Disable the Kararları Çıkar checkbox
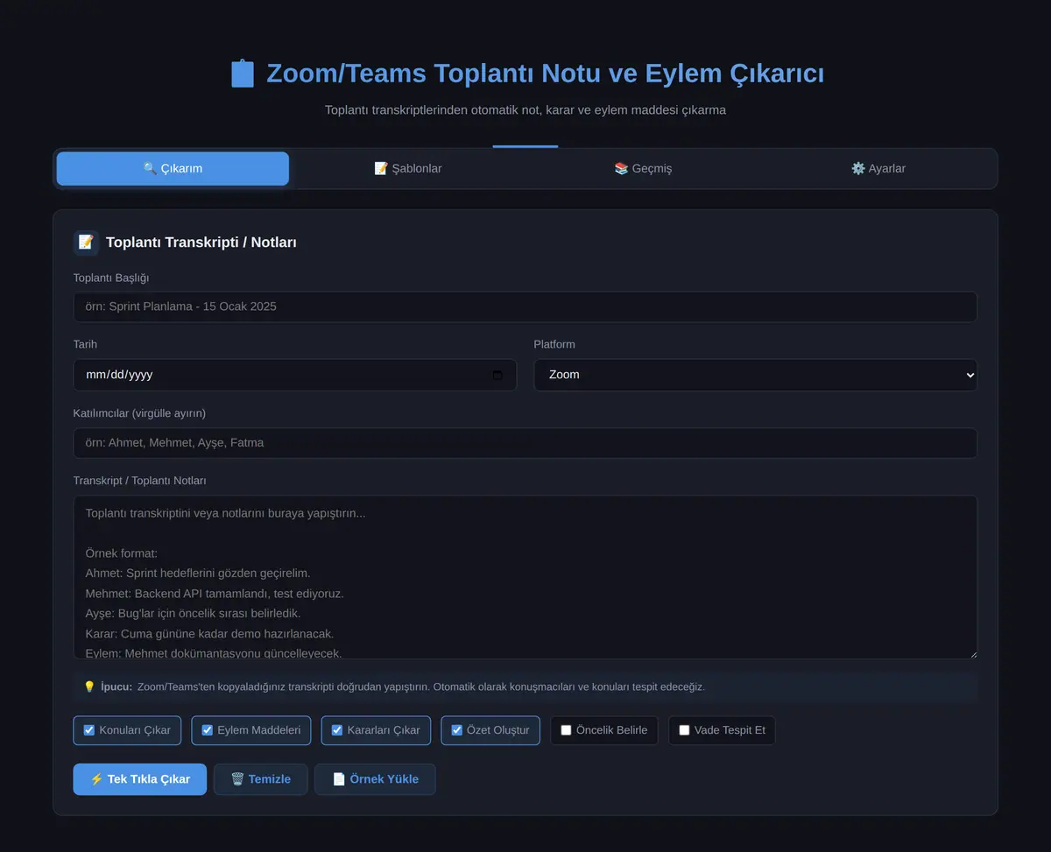 coord(337,730)
